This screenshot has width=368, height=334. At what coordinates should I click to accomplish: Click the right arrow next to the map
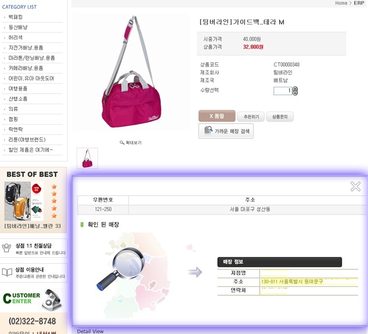click(x=195, y=272)
